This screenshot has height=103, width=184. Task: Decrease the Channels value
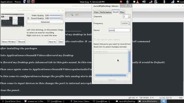pyautogui.click(x=129, y=17)
